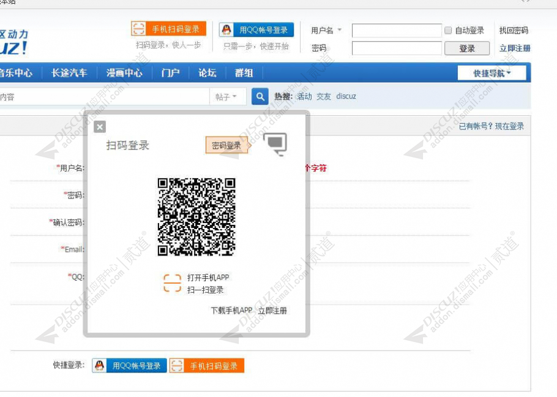Click the computer monitor icon in popup
The height and width of the screenshot is (397, 557).
coord(275,143)
